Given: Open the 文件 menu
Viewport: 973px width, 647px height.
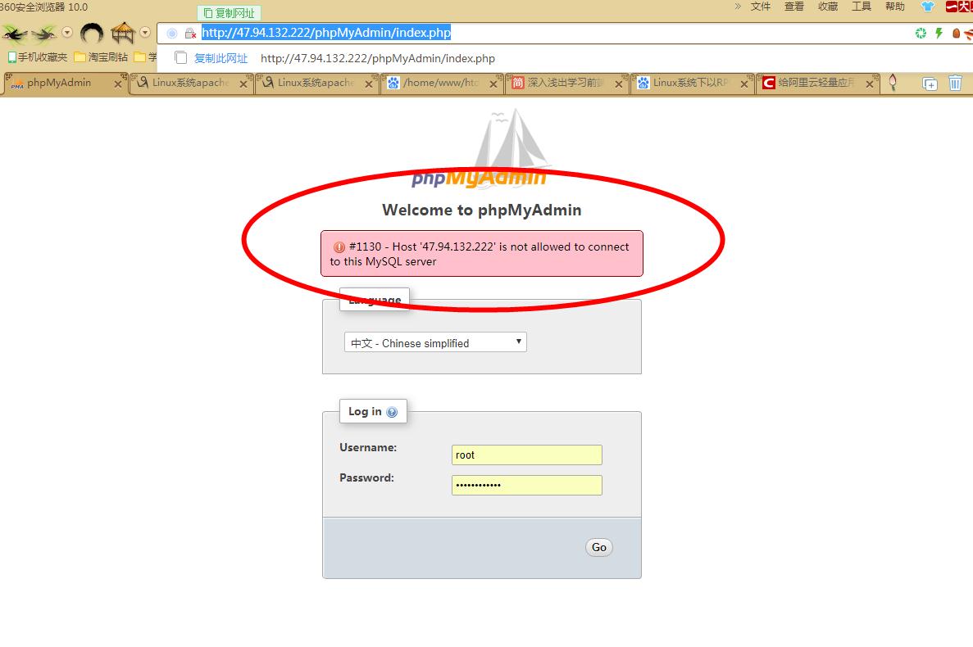Looking at the screenshot, I should pos(761,7).
